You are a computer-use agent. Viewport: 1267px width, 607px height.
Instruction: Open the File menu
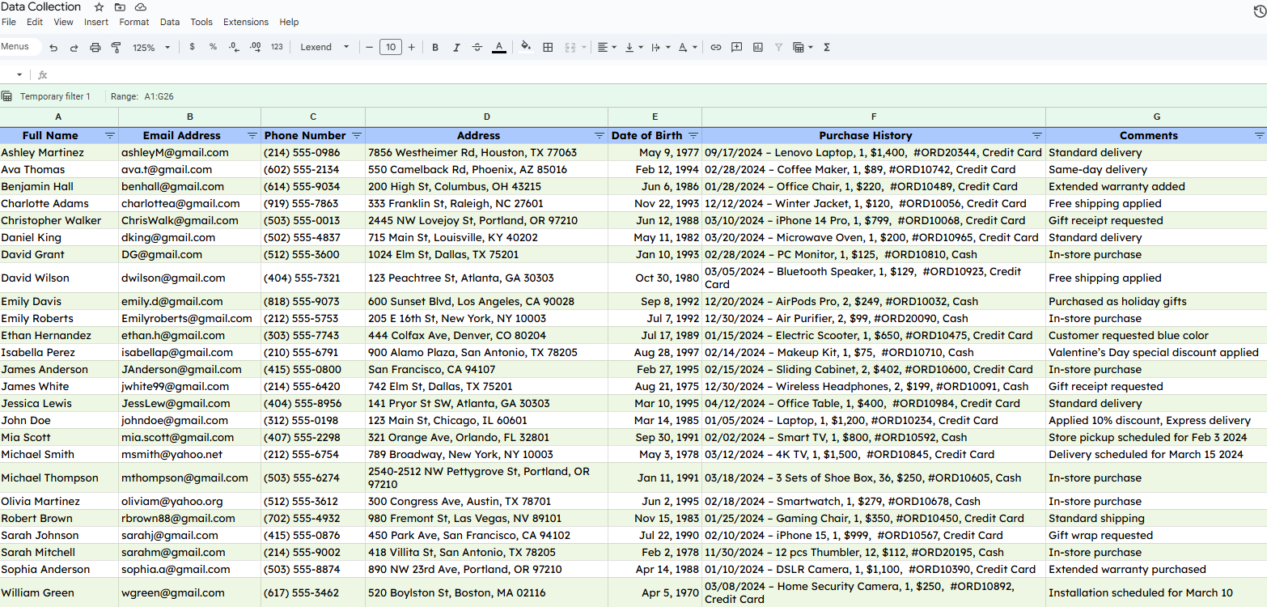[x=9, y=22]
